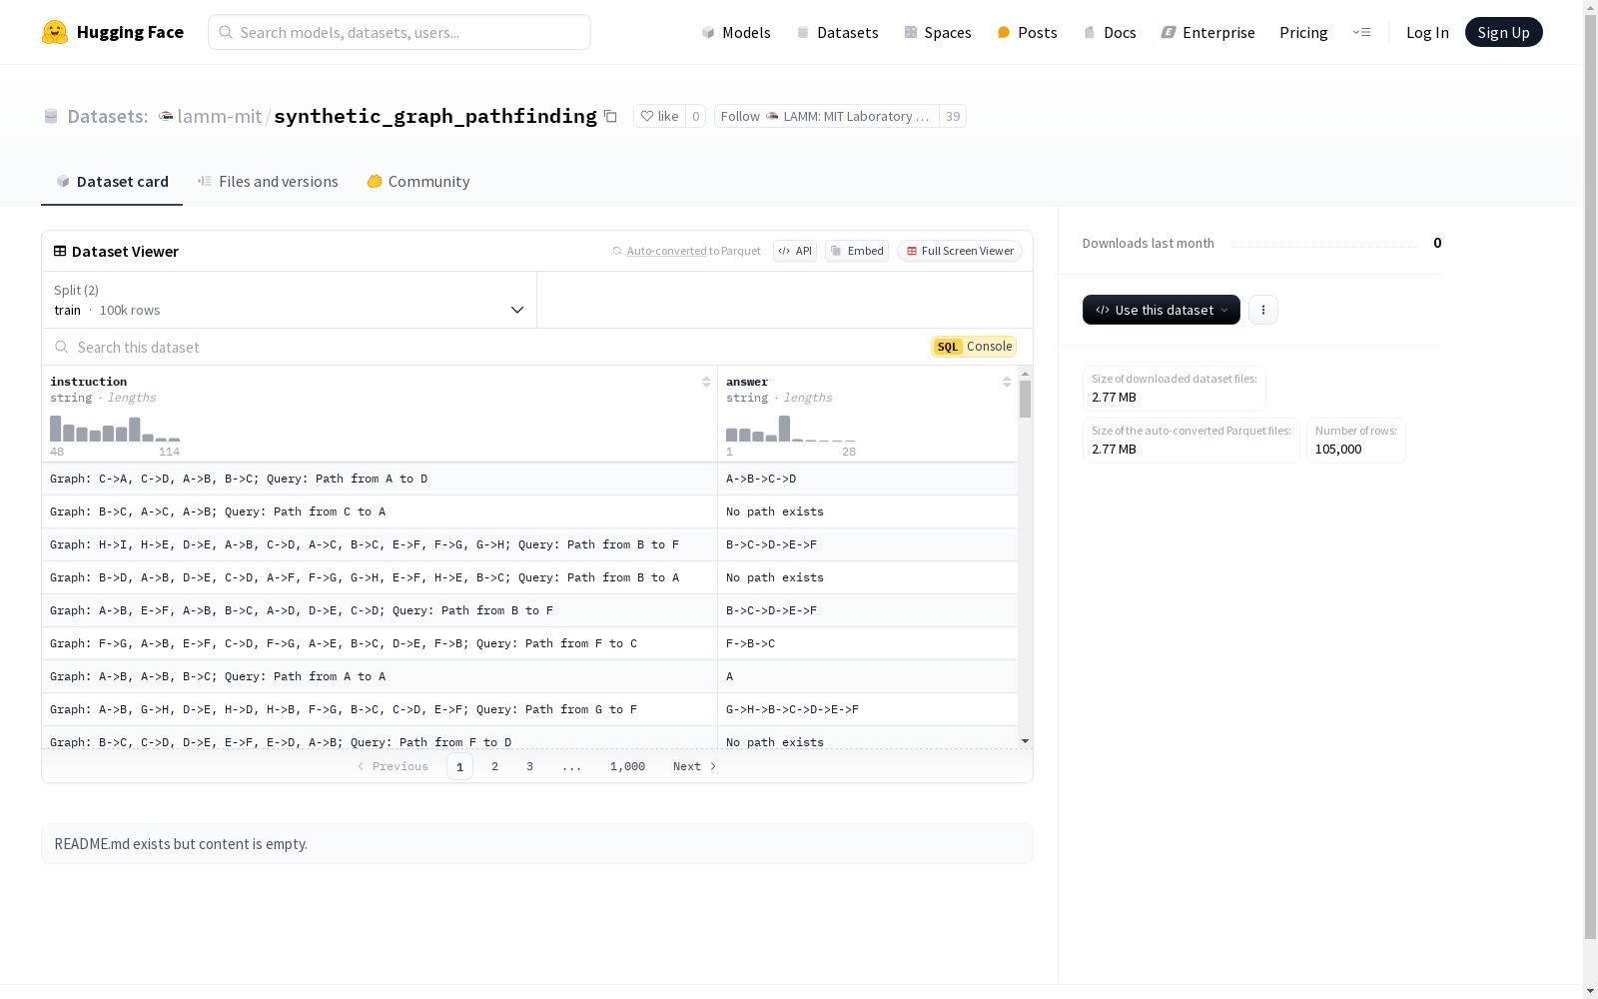Click the G->H->B->C->D->E->F answer cell
The image size is (1598, 999).
[x=867, y=709]
